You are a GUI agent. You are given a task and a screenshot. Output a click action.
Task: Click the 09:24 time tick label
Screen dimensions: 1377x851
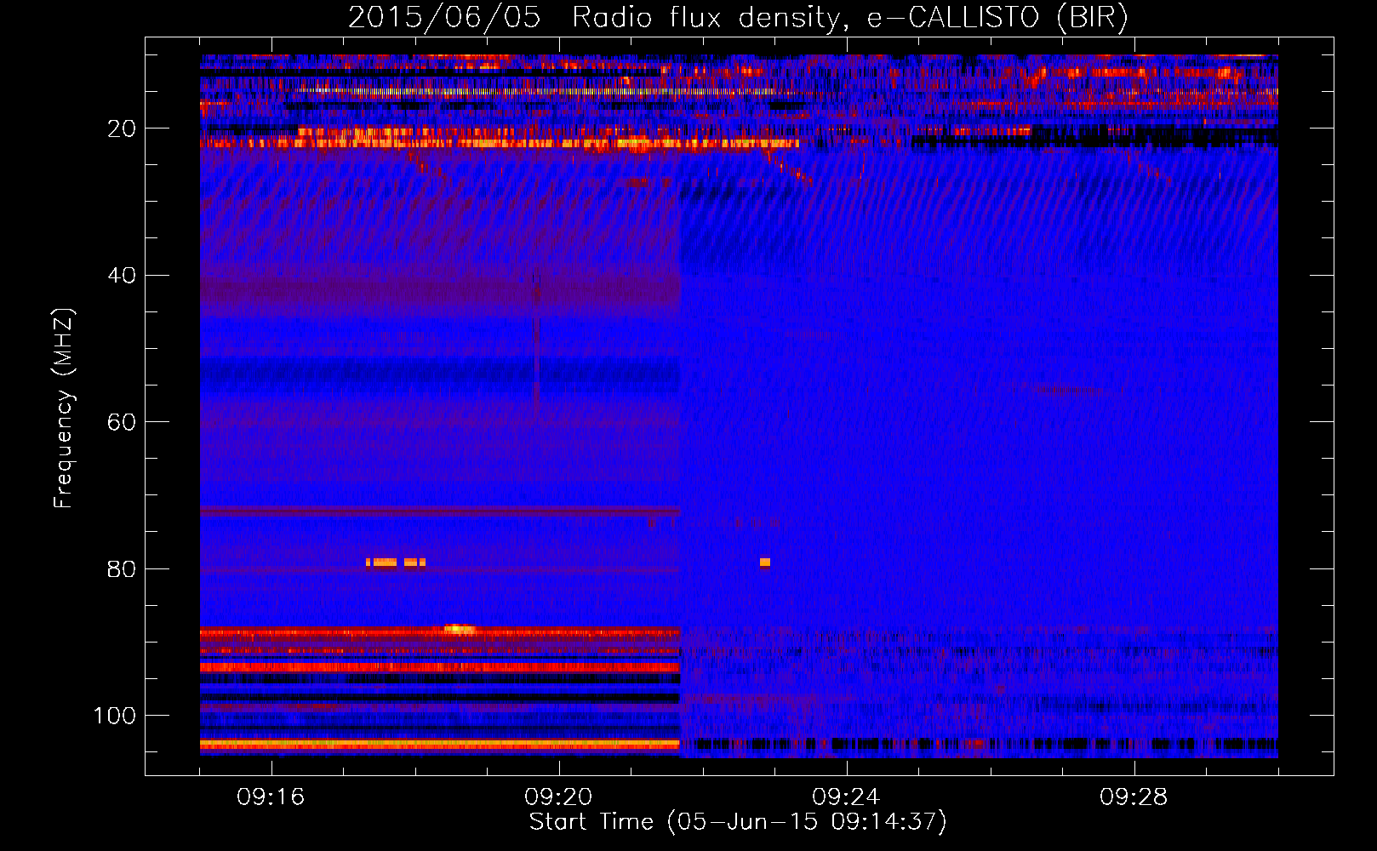[846, 797]
